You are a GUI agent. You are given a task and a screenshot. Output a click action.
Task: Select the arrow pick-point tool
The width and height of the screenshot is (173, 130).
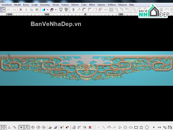tap(62, 127)
